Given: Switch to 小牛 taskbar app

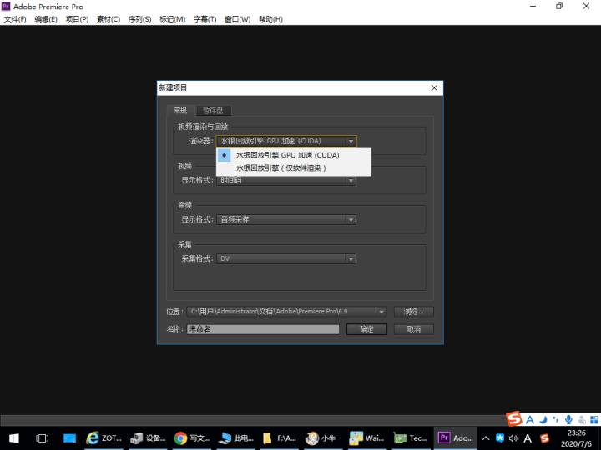Looking at the screenshot, I should pyautogui.click(x=324, y=438).
